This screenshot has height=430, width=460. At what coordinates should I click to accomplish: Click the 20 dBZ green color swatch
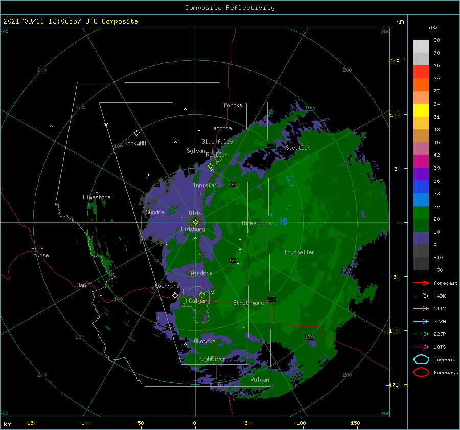coord(421,225)
